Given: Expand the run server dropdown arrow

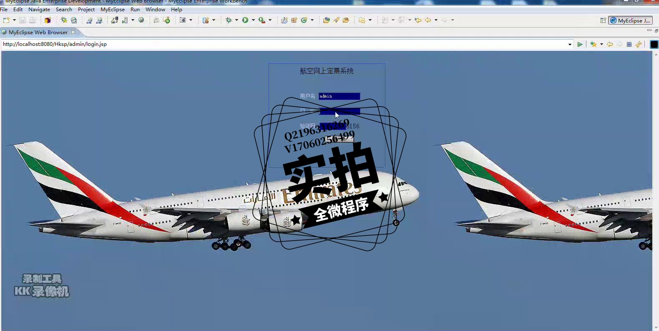Looking at the screenshot, I should (133, 20).
